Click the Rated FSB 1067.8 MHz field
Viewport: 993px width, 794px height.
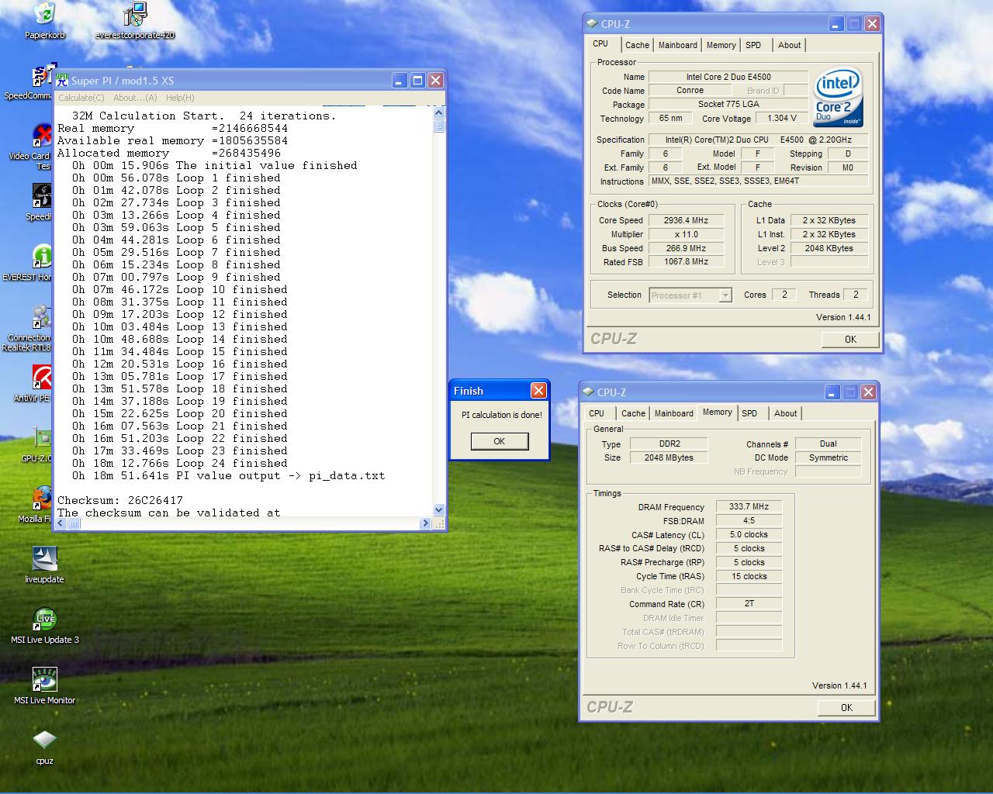686,262
